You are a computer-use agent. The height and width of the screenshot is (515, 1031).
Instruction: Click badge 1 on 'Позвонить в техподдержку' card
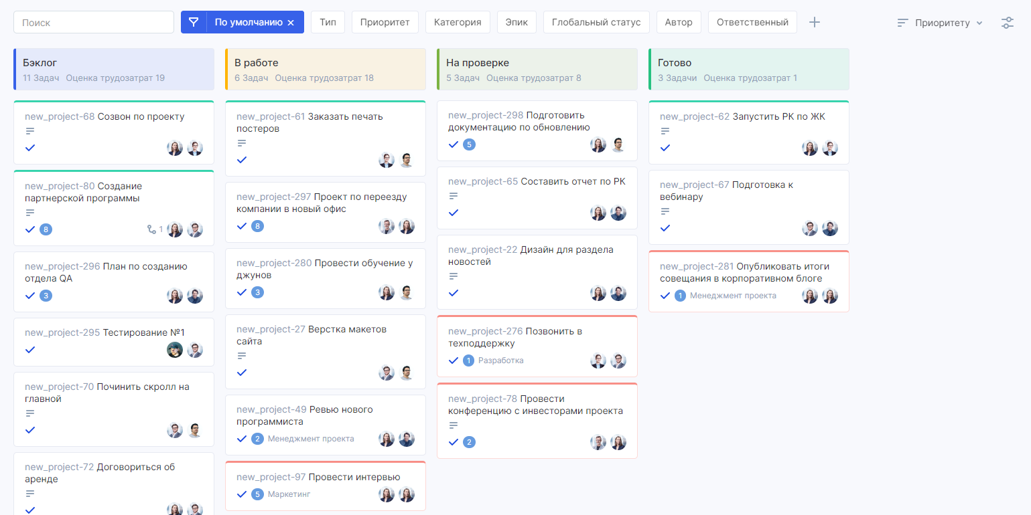(469, 360)
